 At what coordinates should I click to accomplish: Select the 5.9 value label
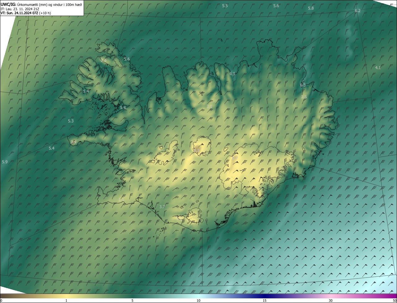pyautogui.click(x=5, y=162)
